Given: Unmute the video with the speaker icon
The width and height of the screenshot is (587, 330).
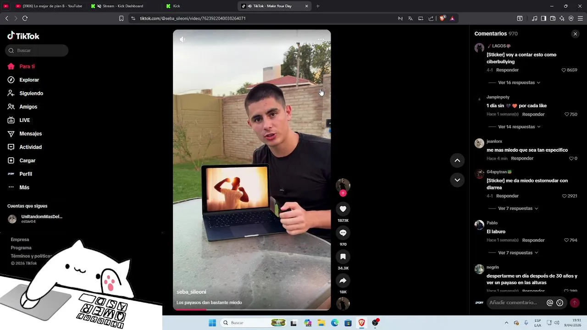Looking at the screenshot, I should [x=183, y=39].
